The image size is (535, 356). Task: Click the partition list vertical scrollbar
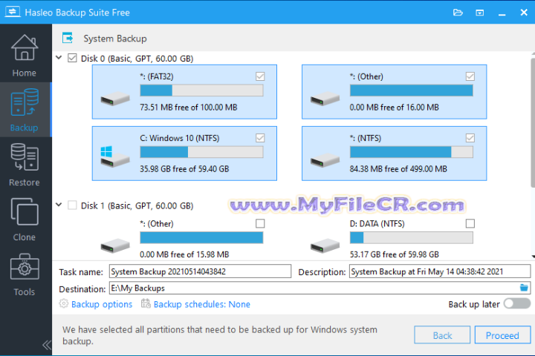[533, 122]
